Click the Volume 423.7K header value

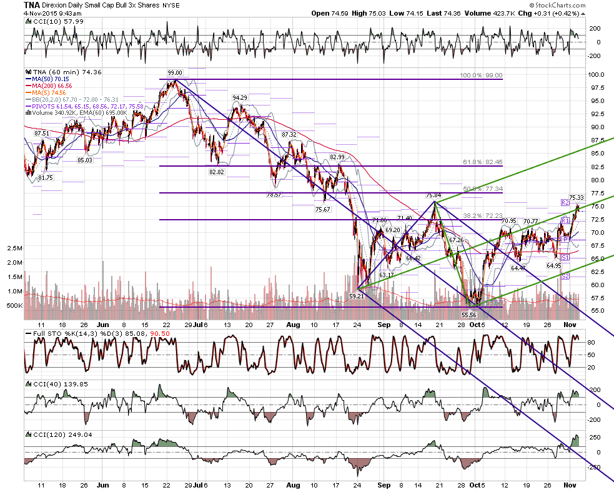tap(490, 13)
